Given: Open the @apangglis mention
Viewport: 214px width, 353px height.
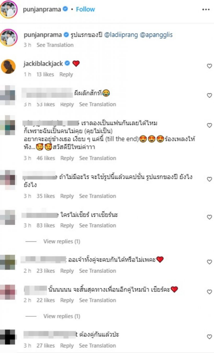Looking at the screenshot, I should pyautogui.click(x=156, y=35).
